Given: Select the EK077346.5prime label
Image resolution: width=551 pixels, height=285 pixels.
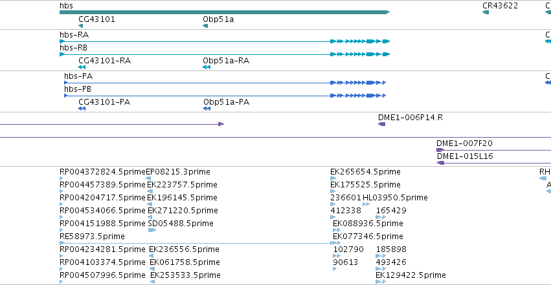Looking at the screenshot, I should click(x=368, y=237).
